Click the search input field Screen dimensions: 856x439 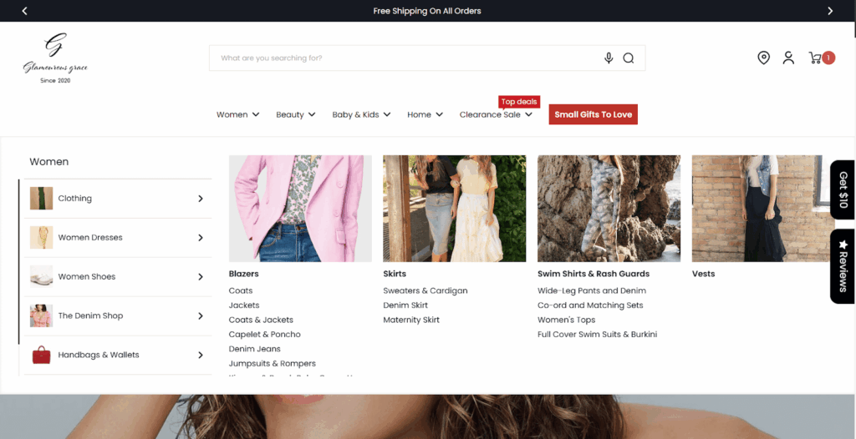click(x=401, y=58)
